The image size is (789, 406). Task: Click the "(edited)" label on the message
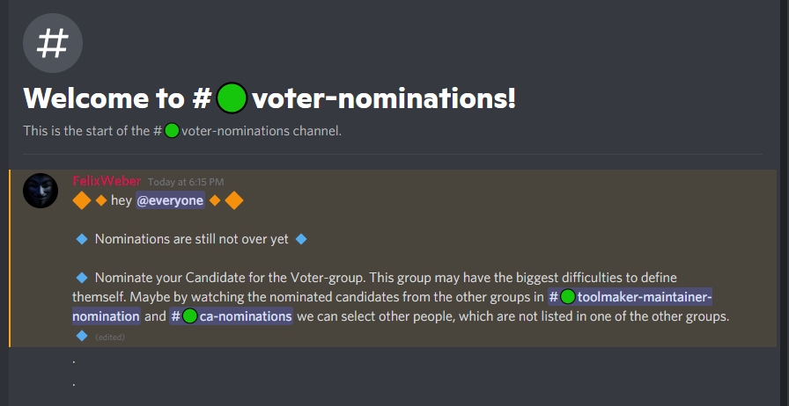[110, 337]
